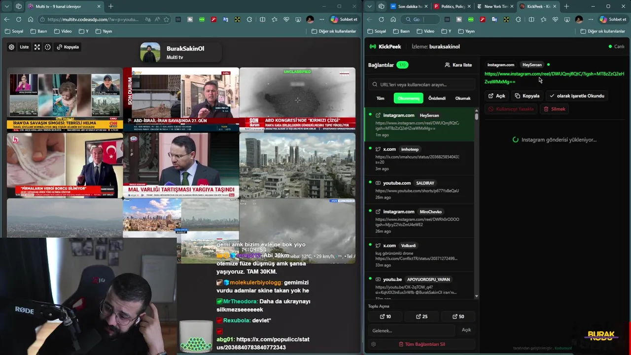Open new tab in left browser
The image size is (631, 355).
coord(110,6)
